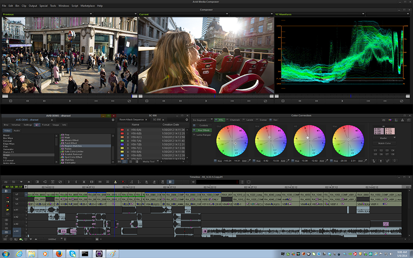Toggle the Shadow Hue enable checkbox

tap(215, 161)
